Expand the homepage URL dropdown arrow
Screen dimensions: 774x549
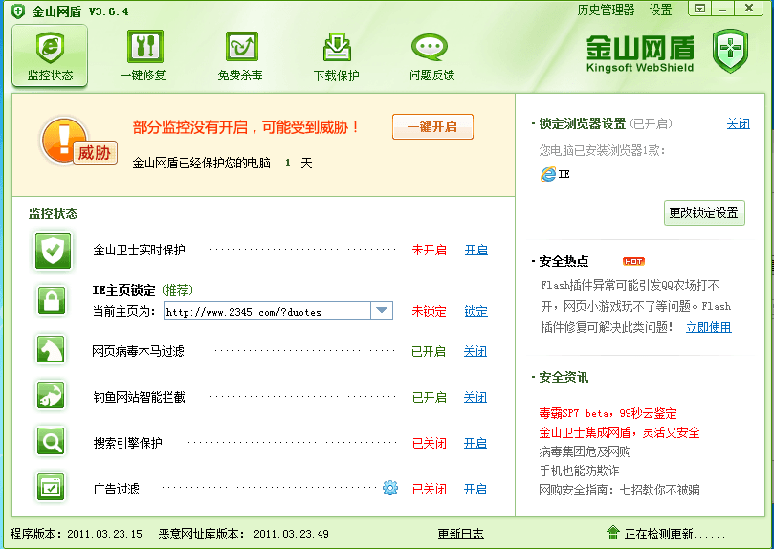click(382, 311)
